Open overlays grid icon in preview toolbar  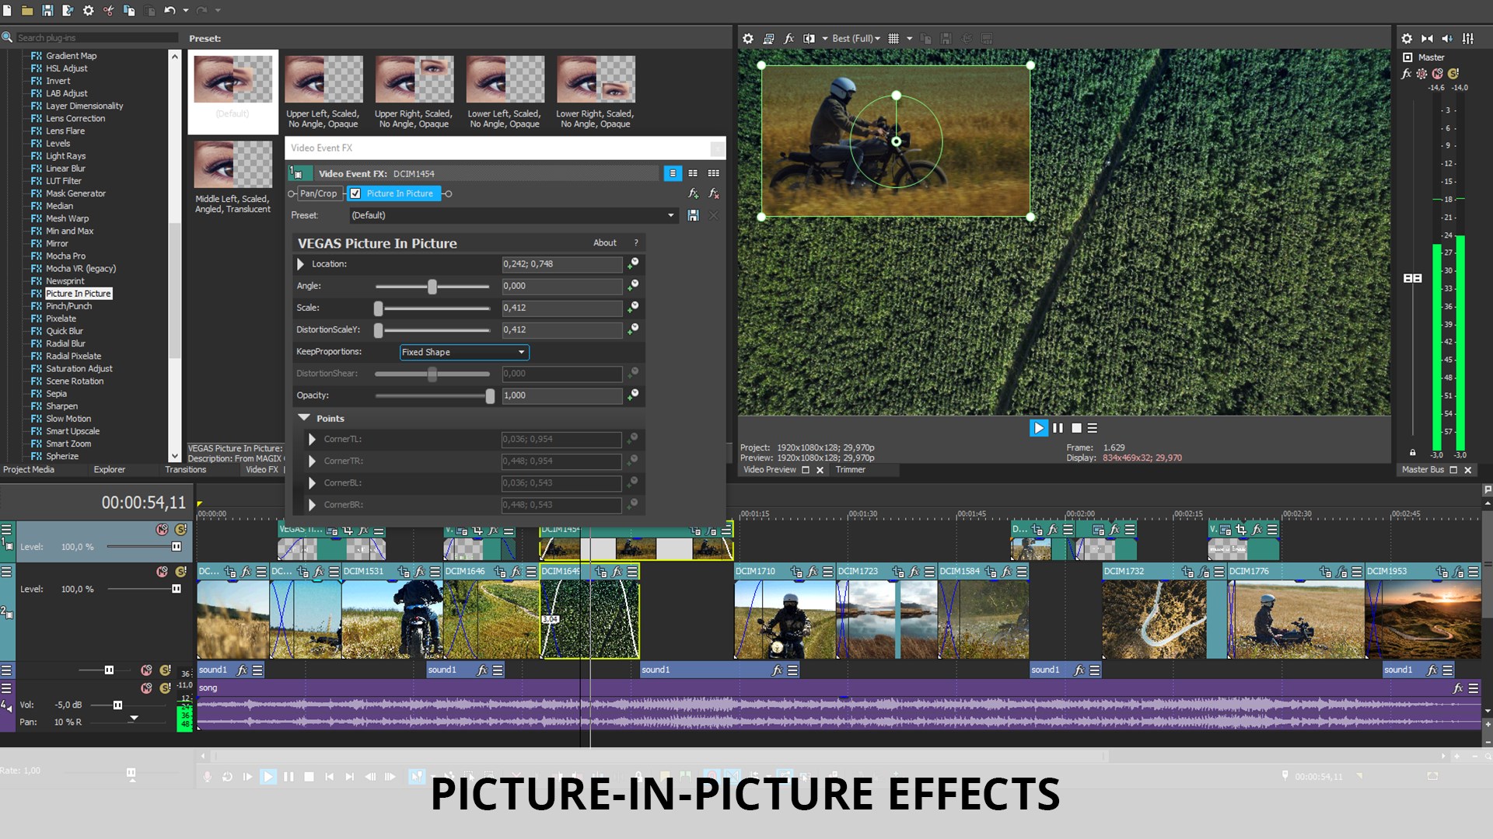pyautogui.click(x=893, y=38)
